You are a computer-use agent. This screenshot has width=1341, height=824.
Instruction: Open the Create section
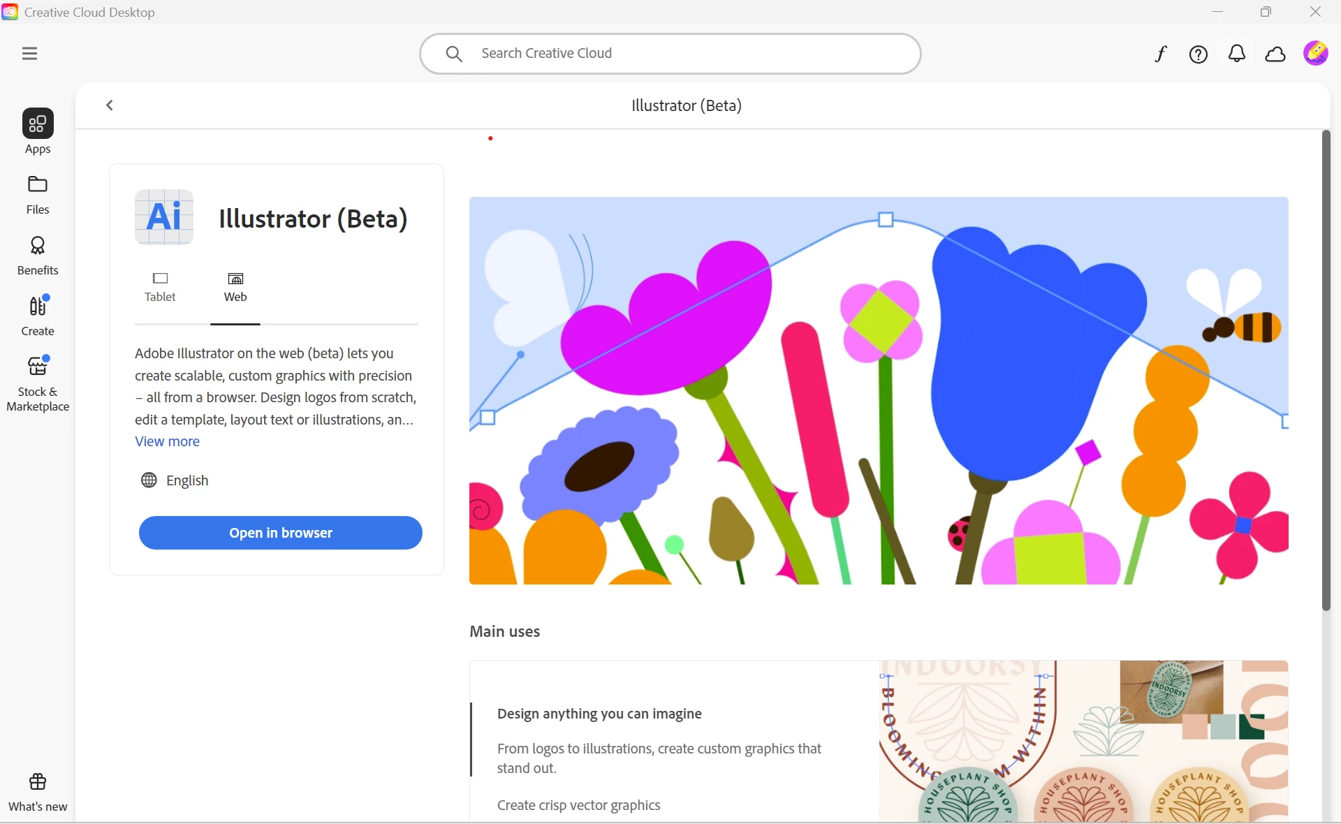pyautogui.click(x=38, y=316)
